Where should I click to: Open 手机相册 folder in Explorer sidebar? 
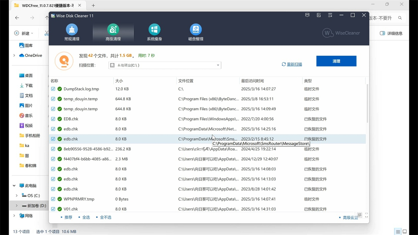[30, 136]
